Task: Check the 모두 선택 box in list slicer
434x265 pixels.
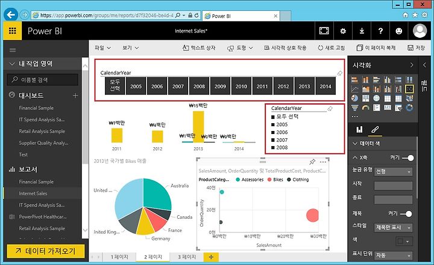Action: 273,117
